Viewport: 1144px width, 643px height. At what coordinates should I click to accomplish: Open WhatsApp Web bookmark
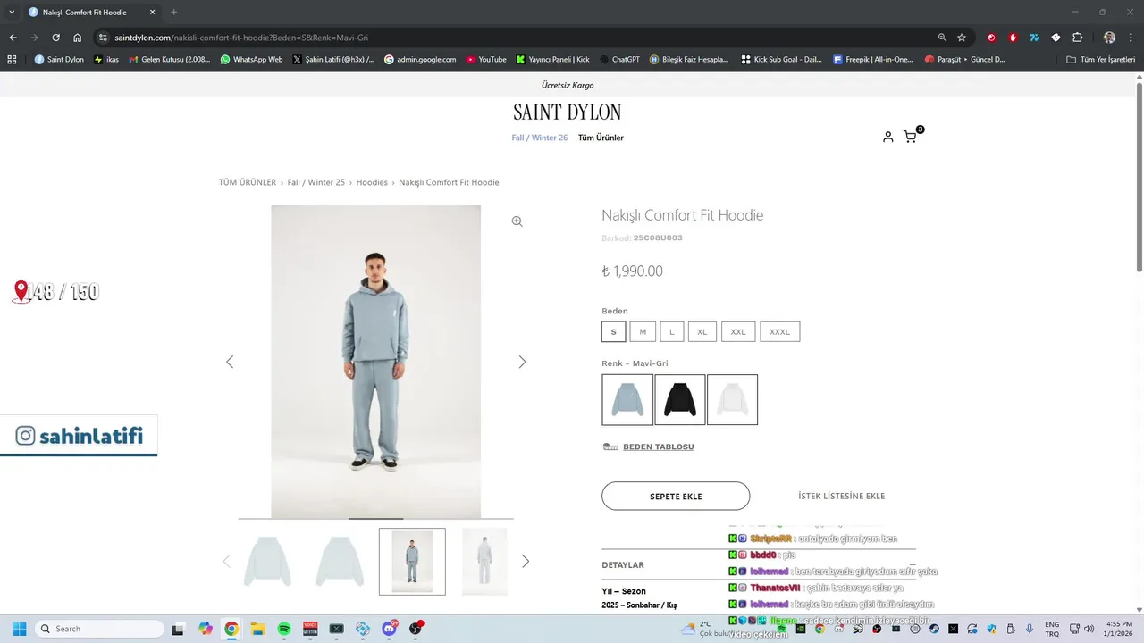251,60
